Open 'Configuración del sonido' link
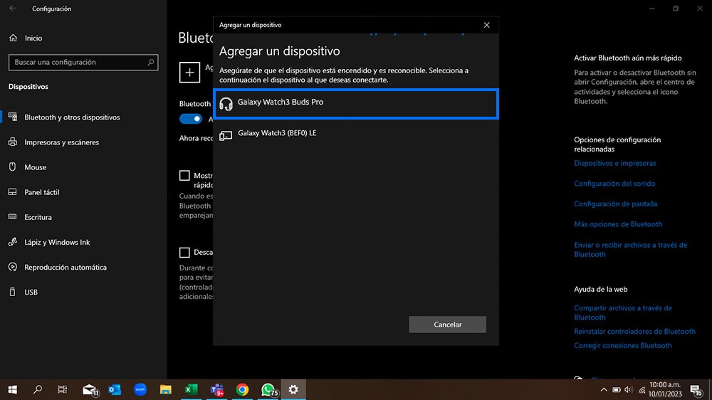 tap(614, 184)
